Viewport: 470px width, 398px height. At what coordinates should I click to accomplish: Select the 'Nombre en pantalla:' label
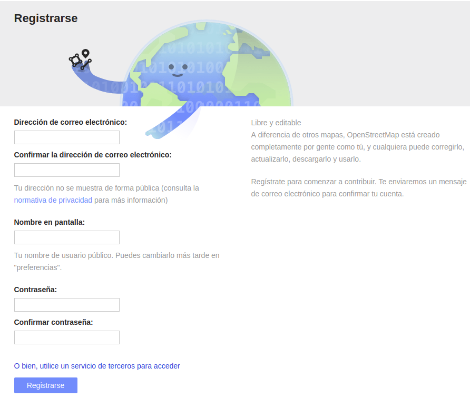click(x=50, y=222)
